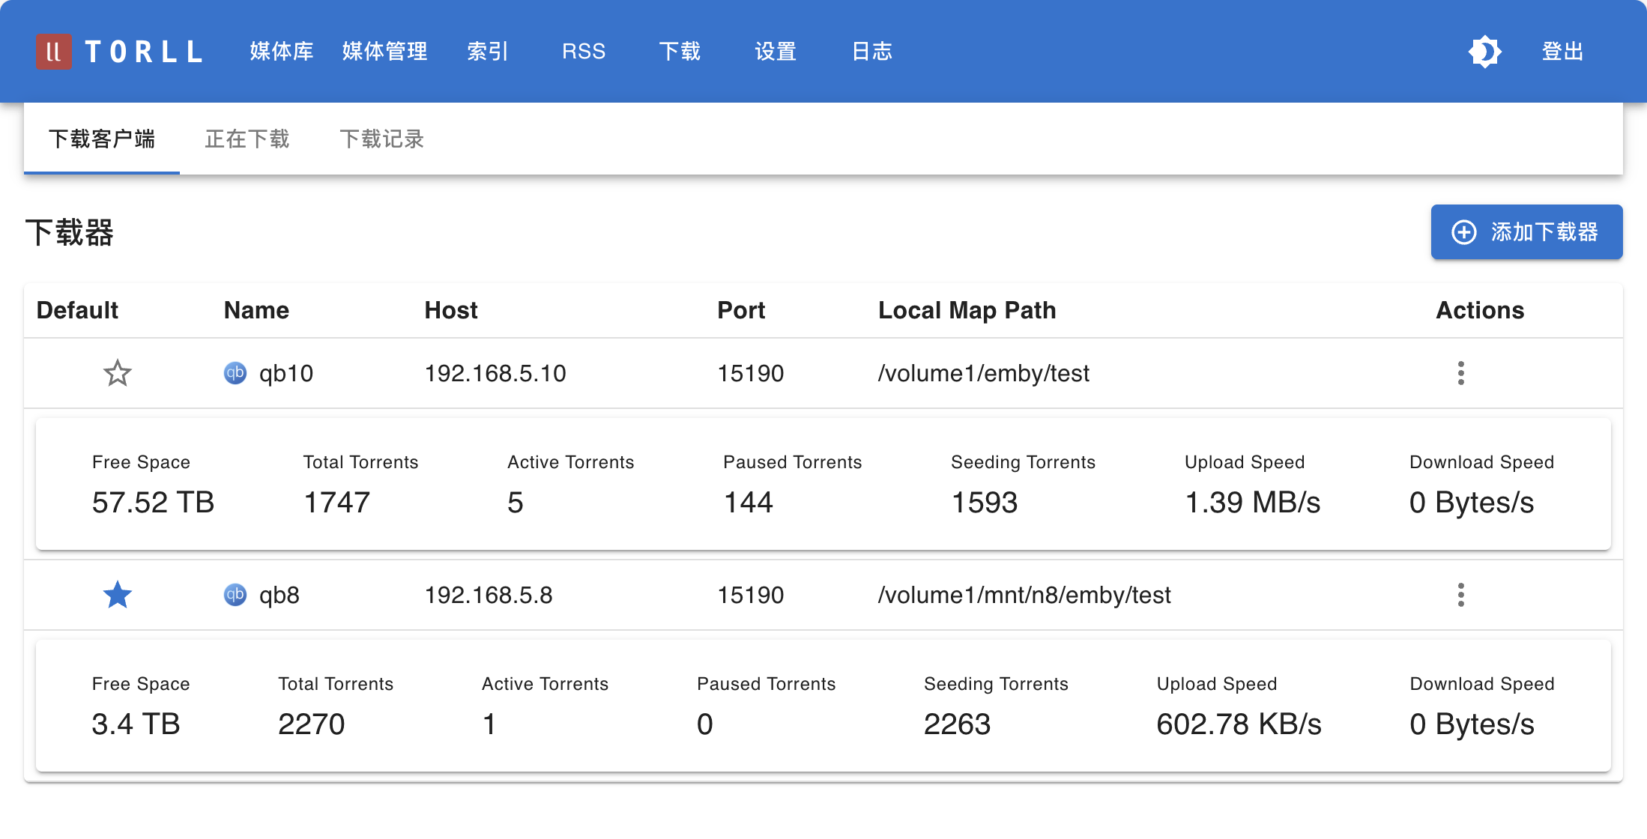1647x839 pixels.
Task: Click the qBittorrent icon beside qb8
Action: coord(235,594)
